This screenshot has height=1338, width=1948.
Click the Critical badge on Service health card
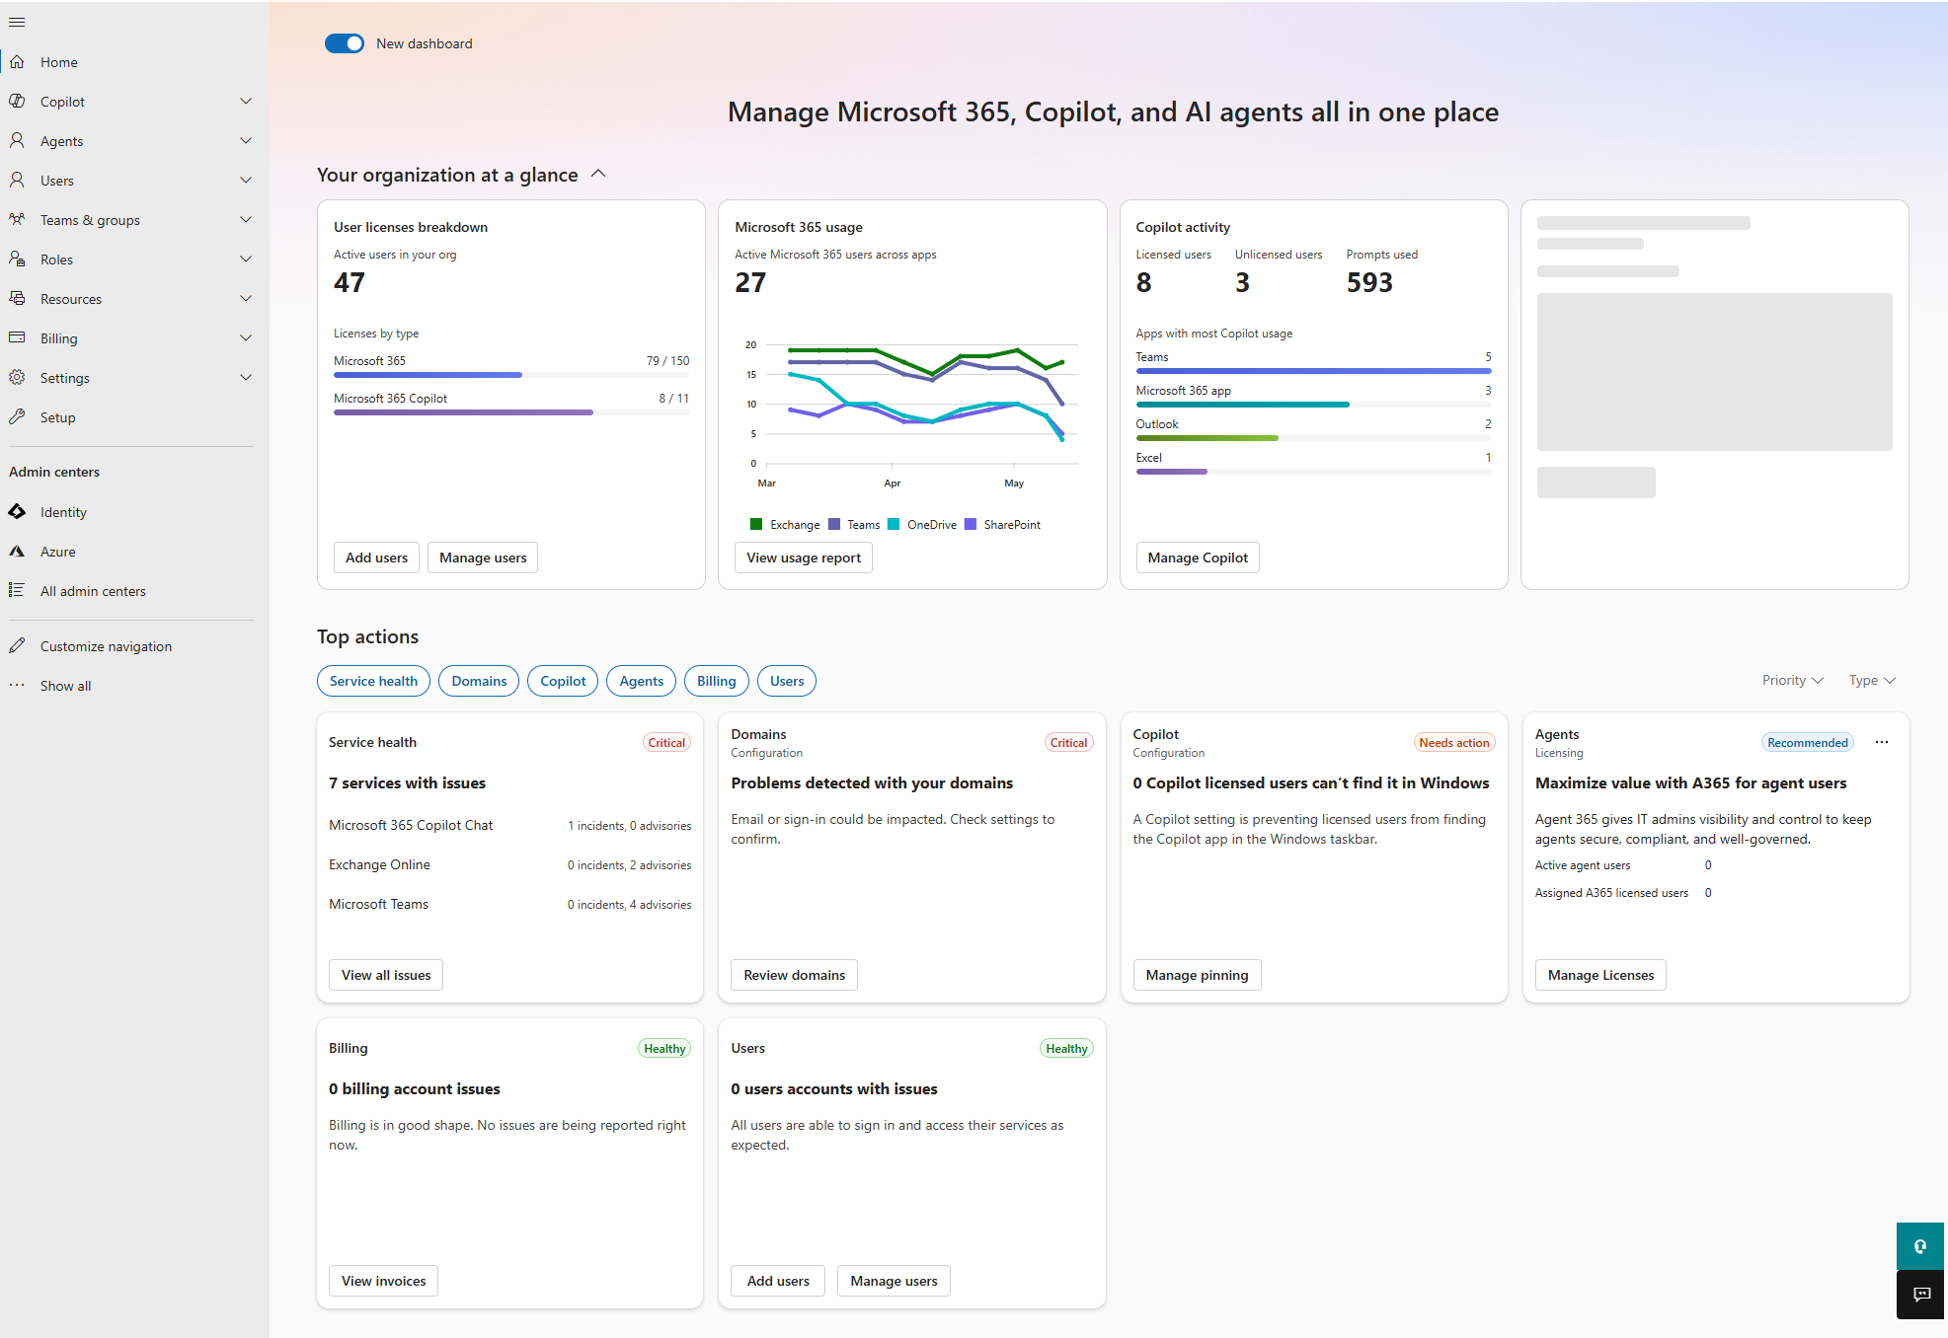coord(666,743)
